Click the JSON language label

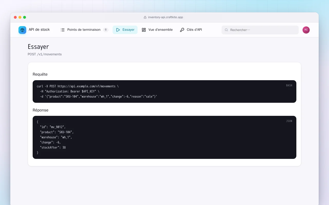pyautogui.click(x=289, y=121)
